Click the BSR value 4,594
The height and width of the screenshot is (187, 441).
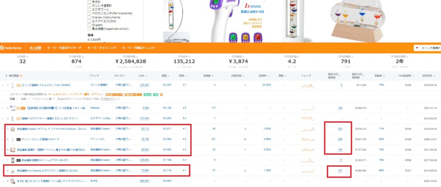(x=146, y=108)
